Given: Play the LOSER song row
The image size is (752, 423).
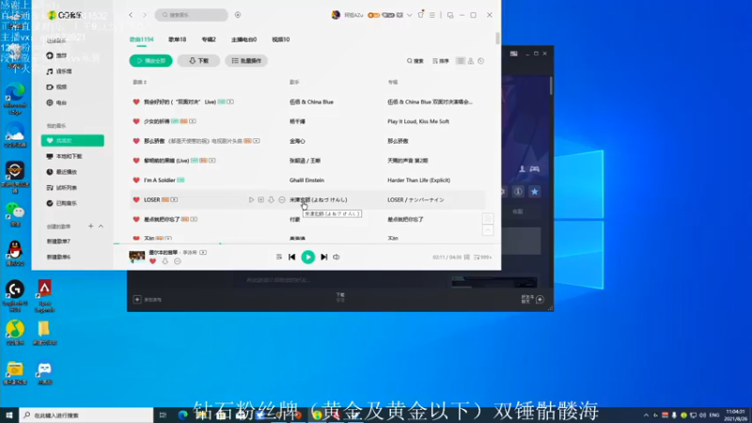Looking at the screenshot, I should [251, 199].
